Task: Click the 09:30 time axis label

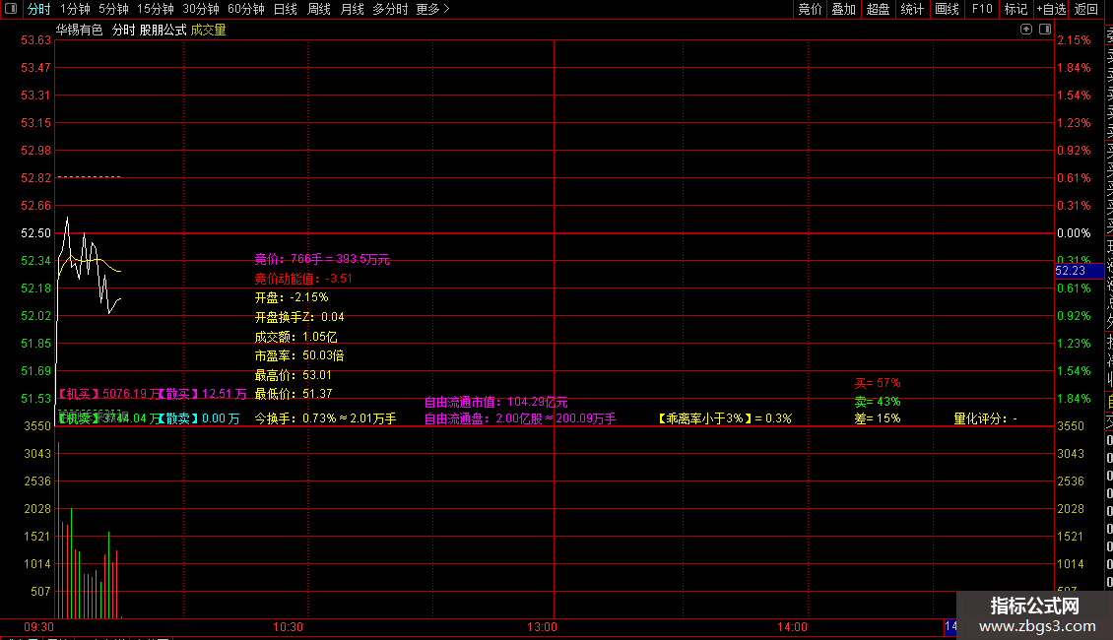Action: [x=38, y=626]
